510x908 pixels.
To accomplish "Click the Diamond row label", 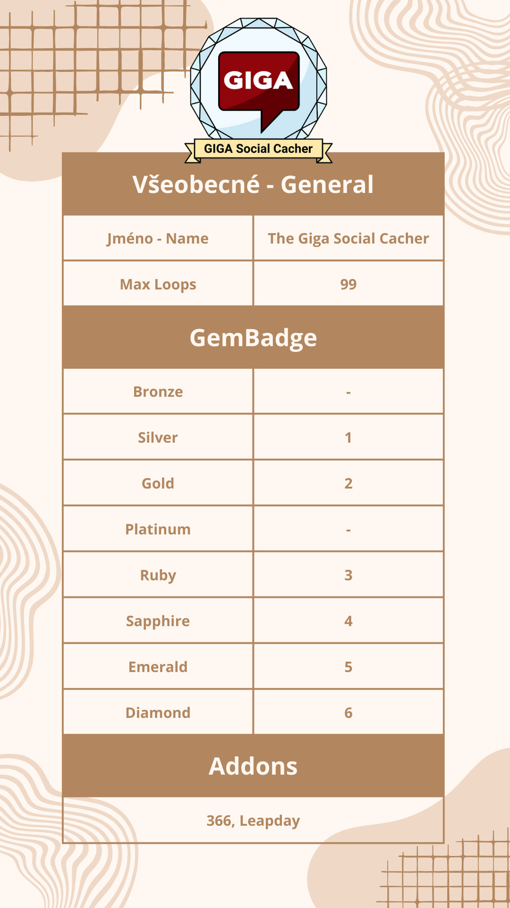I will click(158, 713).
